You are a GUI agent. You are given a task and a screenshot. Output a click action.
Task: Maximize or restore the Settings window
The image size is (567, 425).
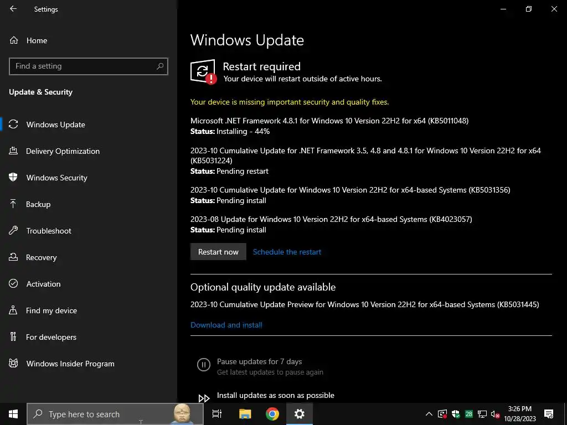tap(529, 9)
